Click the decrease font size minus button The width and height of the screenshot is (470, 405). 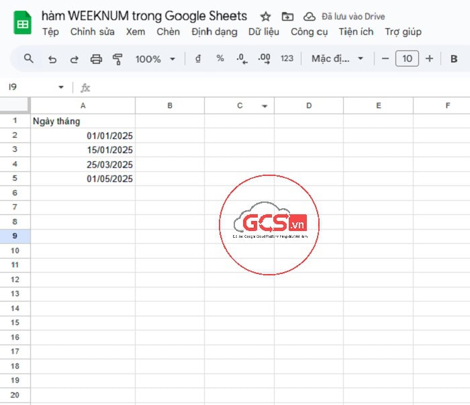(x=385, y=59)
